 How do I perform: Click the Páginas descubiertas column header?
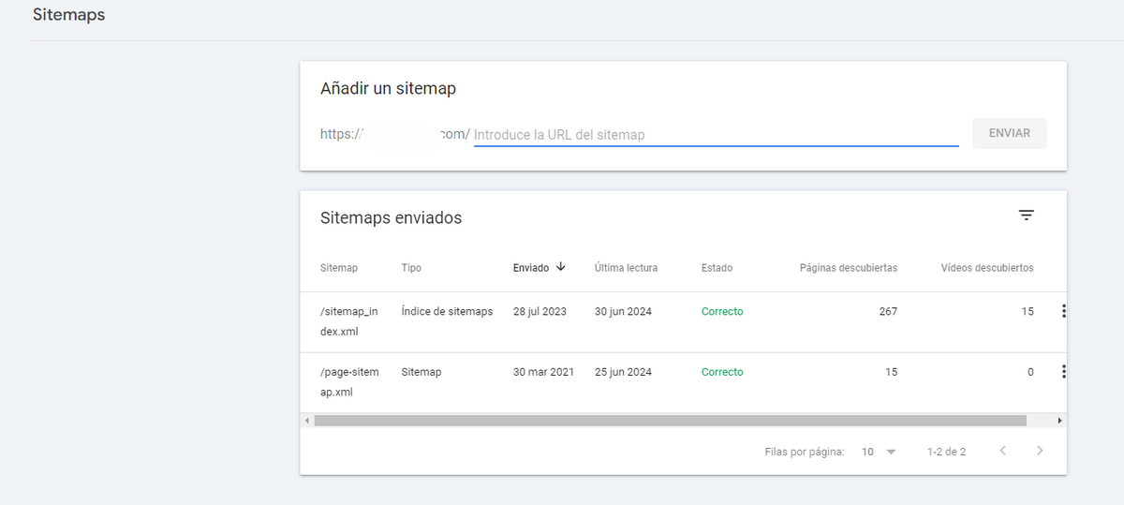tap(849, 268)
